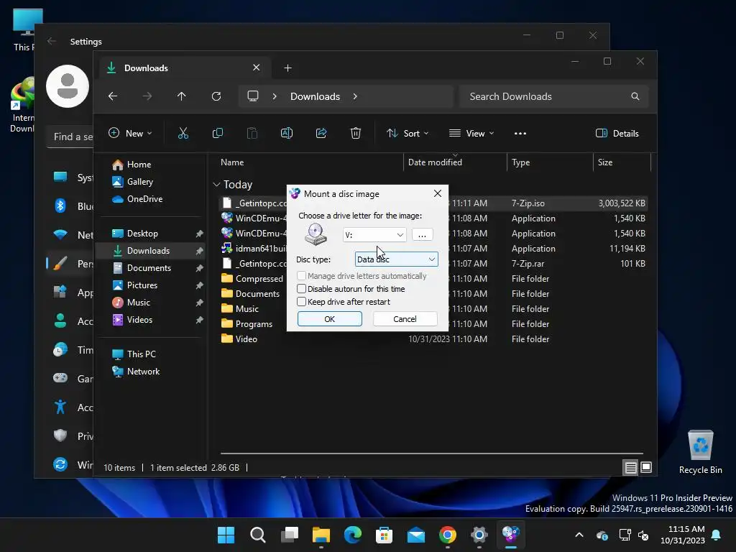Open Task View on taskbar
The height and width of the screenshot is (552, 736).
coord(290,535)
